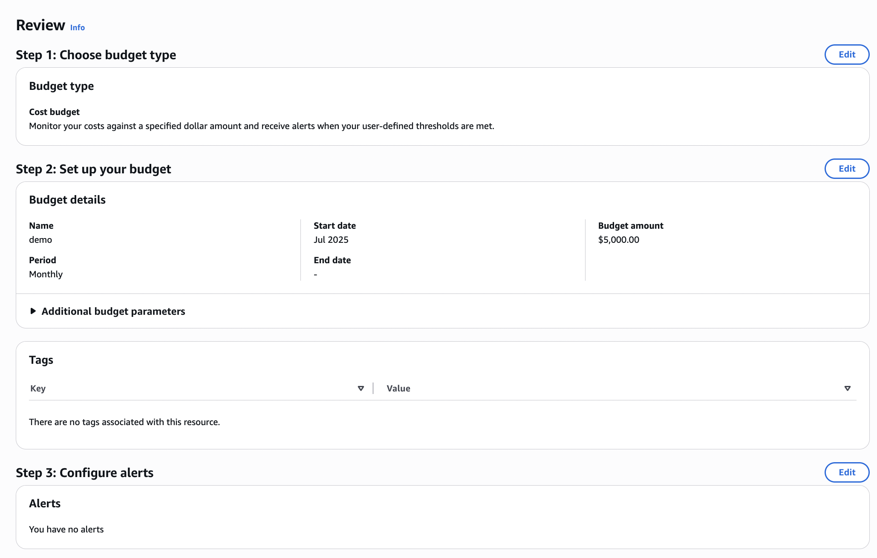Click the budget name value demo
Viewport: 877px width, 558px height.
(40, 240)
